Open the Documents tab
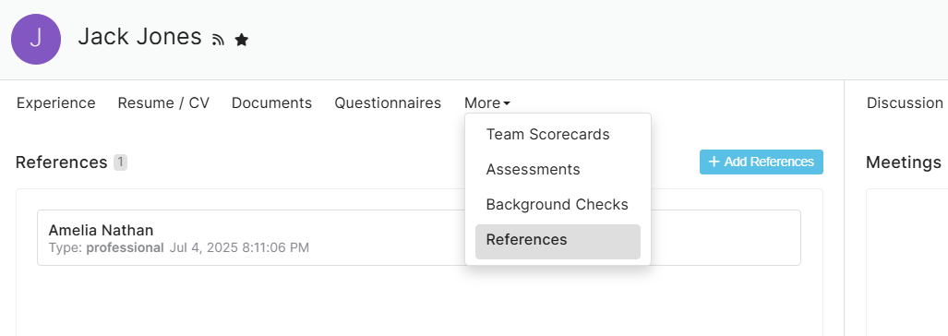 pos(271,102)
